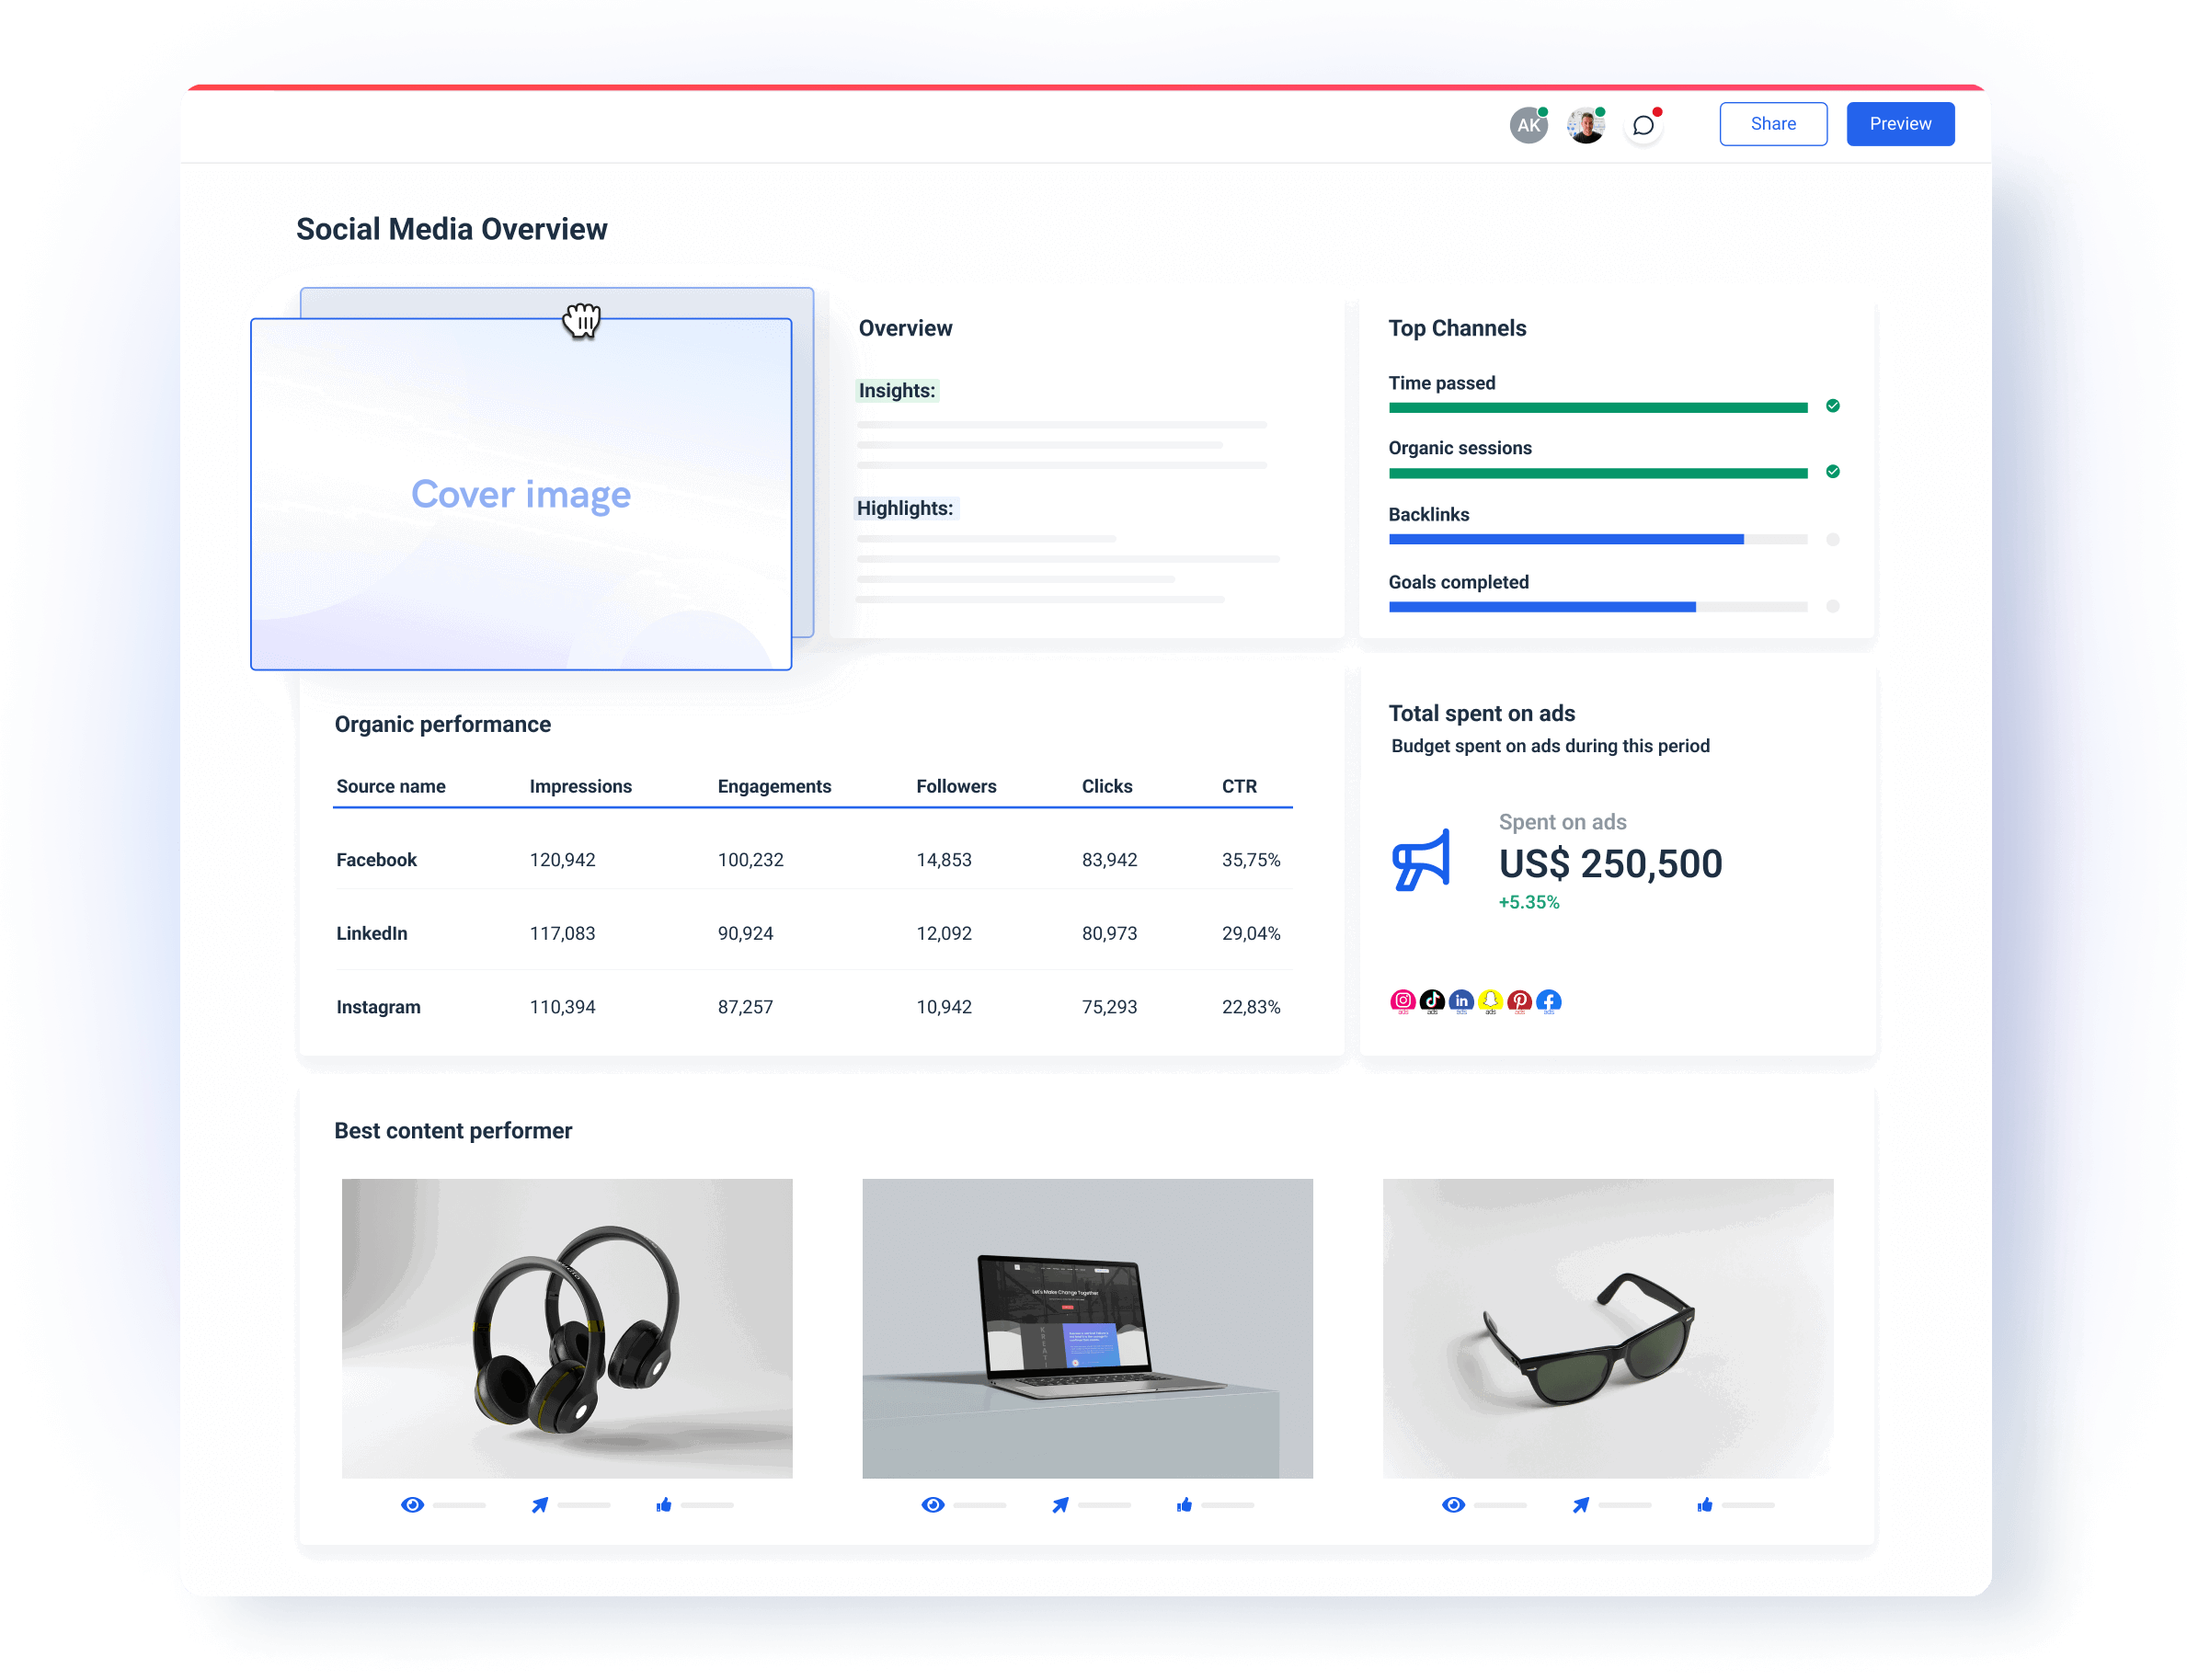Open the LinkedIn ads channel icon

pyautogui.click(x=1462, y=1000)
